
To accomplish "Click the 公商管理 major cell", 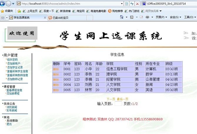I will click(x=155, y=79).
